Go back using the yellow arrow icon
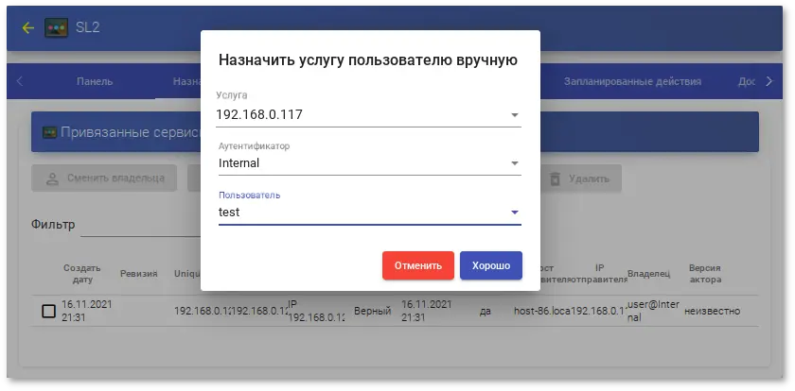This screenshot has width=795, height=391. (x=27, y=27)
